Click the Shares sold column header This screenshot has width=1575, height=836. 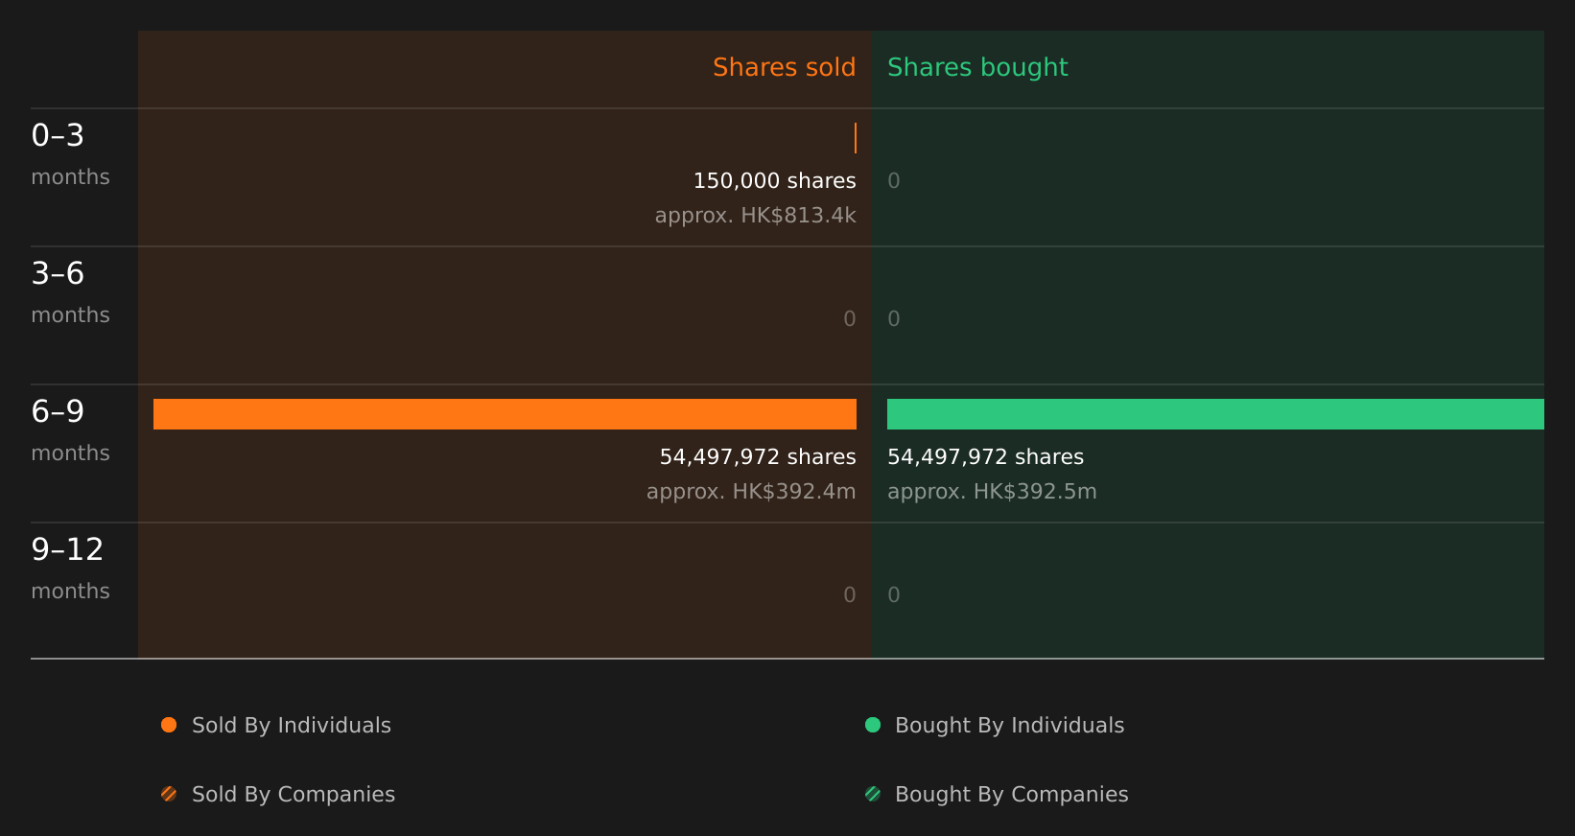click(784, 67)
